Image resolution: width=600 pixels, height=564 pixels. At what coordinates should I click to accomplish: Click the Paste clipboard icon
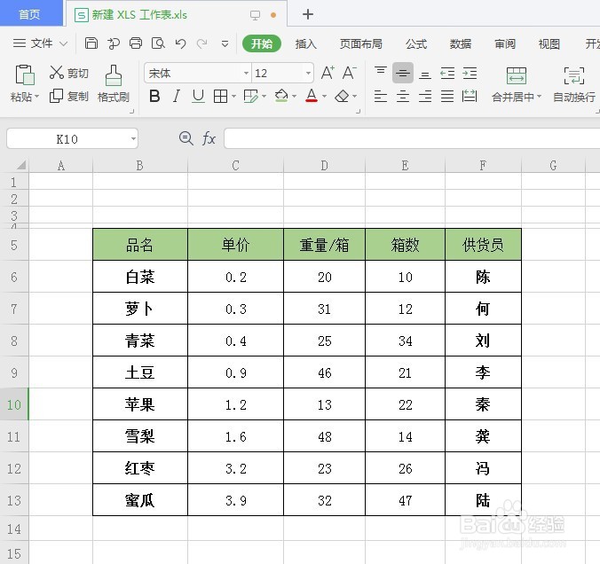(x=25, y=74)
